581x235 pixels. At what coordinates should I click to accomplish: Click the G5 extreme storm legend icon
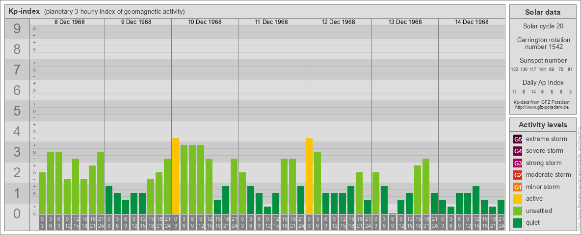518,140
